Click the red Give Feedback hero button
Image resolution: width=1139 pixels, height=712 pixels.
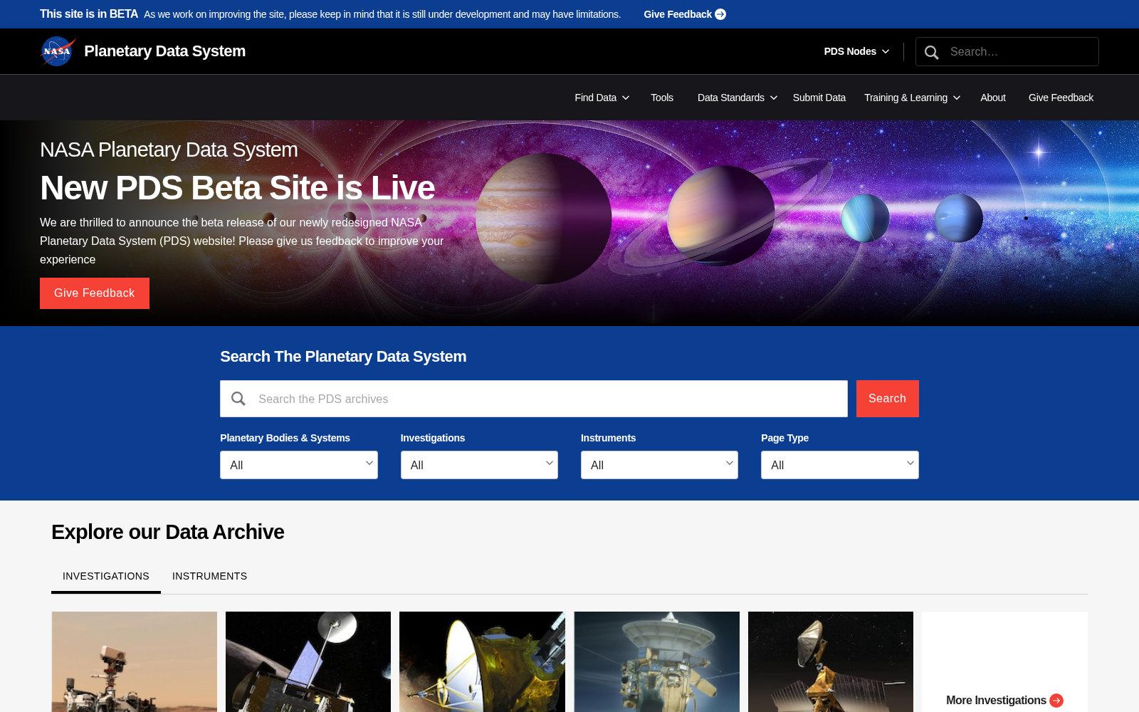(x=95, y=293)
